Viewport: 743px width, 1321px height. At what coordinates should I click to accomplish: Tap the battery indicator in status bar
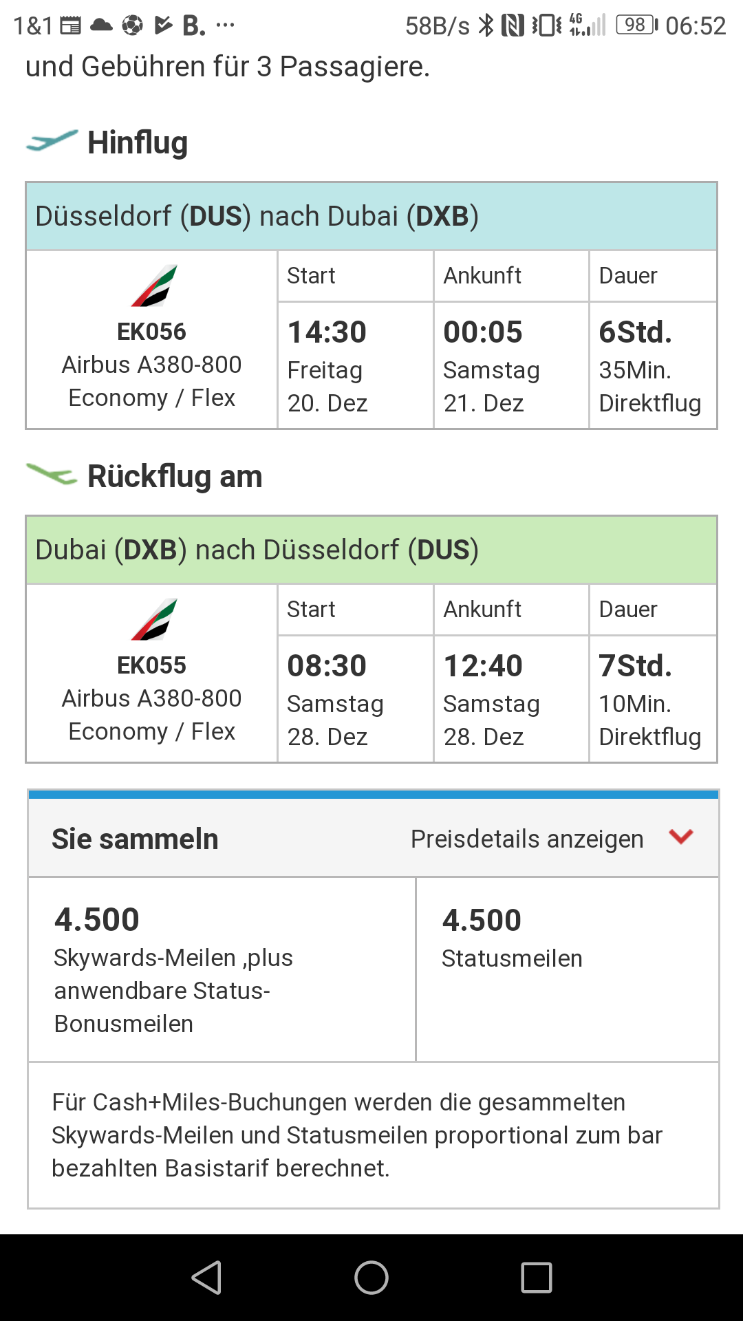point(636,25)
